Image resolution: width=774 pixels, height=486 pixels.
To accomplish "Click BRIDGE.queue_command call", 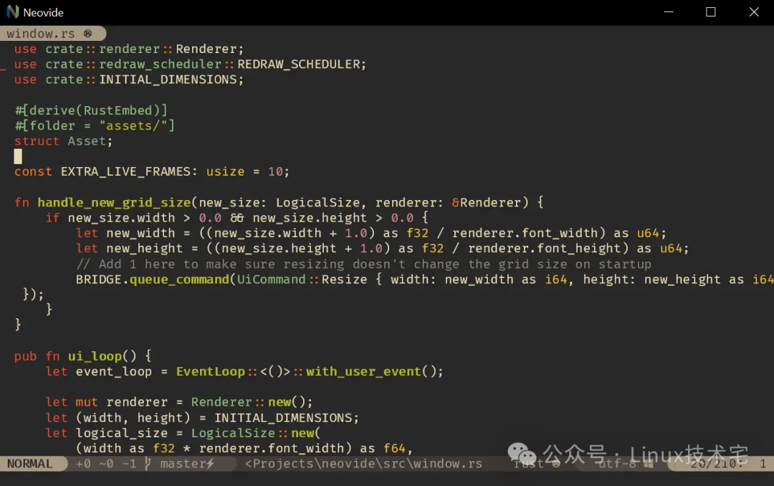I will [x=153, y=280].
